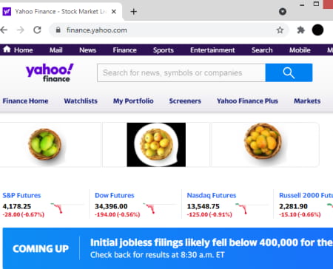Click the blue magnifier search button
Image resolution: width=333 pixels, height=269 pixels.
point(289,72)
